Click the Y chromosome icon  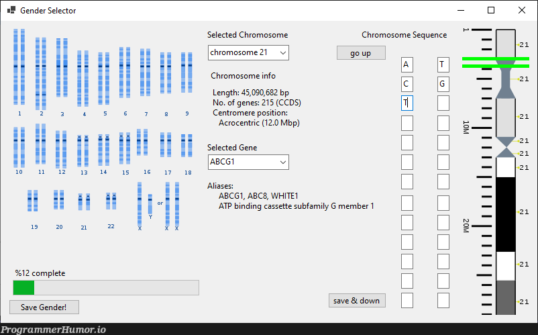click(150, 204)
